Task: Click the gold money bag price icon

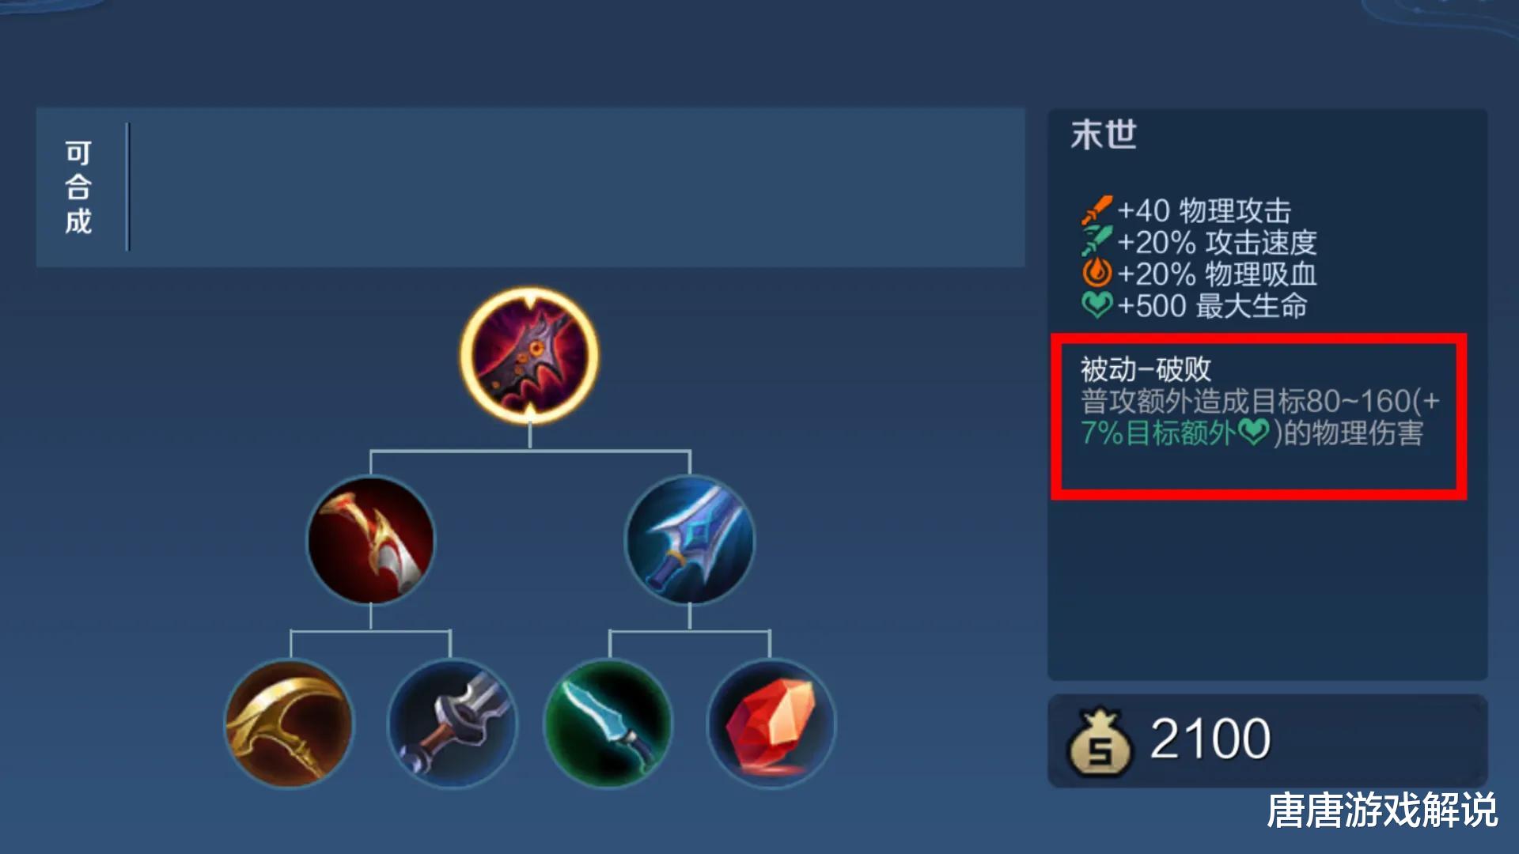Action: pos(1099,742)
